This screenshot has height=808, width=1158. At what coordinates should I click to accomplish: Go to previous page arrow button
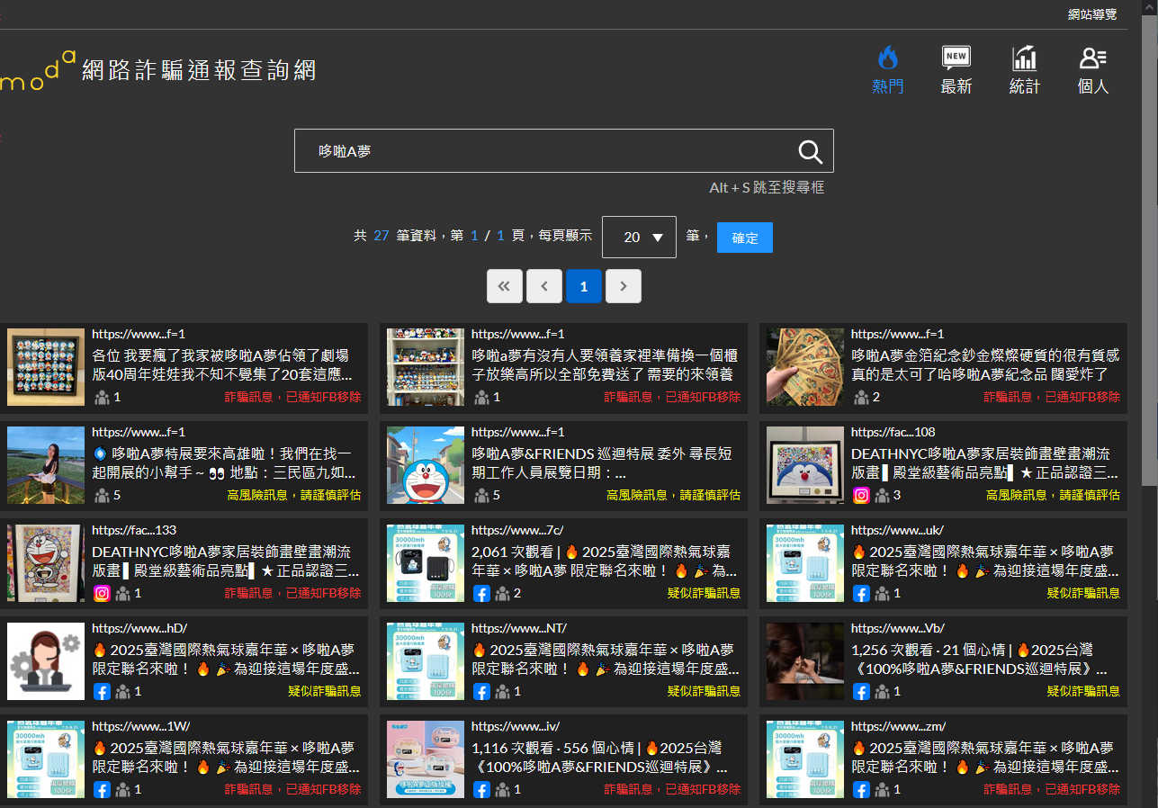543,286
